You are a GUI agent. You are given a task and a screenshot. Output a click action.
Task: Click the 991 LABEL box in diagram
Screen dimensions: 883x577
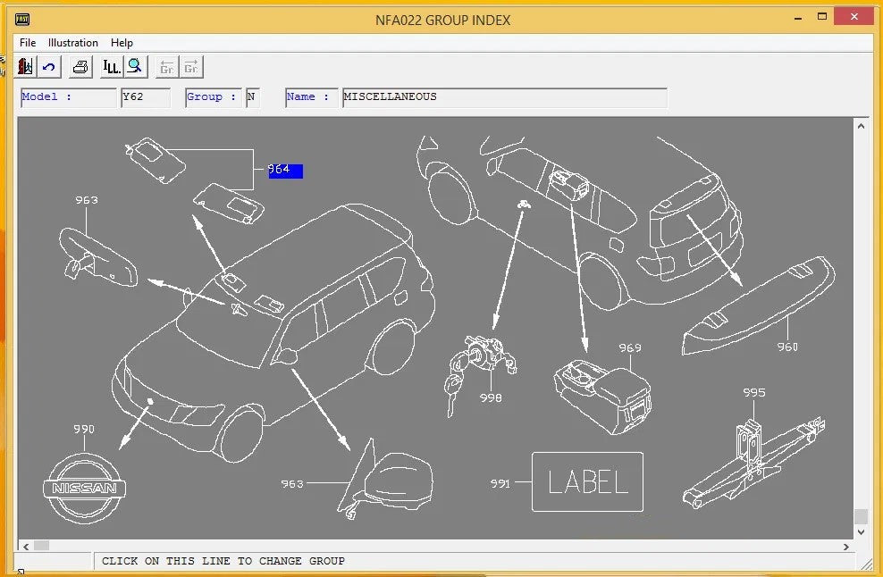587,482
